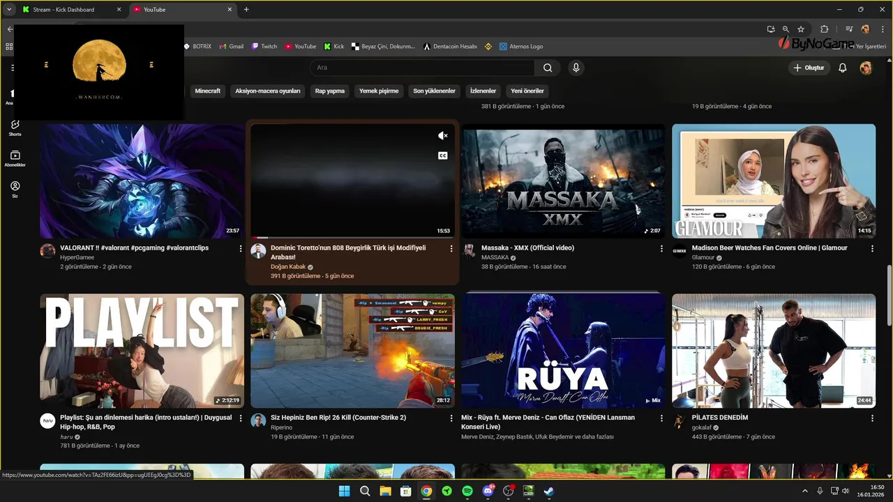This screenshot has width=893, height=502.
Task: Open more options for Massaka XMX video
Action: (x=662, y=248)
